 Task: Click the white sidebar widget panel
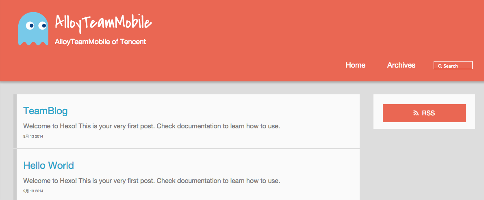[424, 111]
